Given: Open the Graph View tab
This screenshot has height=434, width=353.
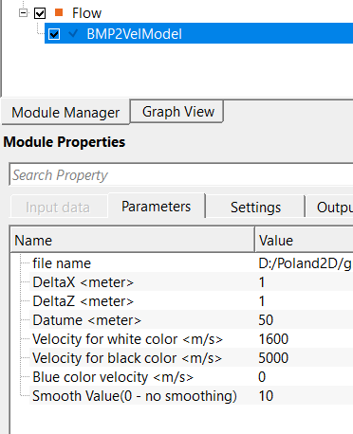Looking at the screenshot, I should coord(178,112).
